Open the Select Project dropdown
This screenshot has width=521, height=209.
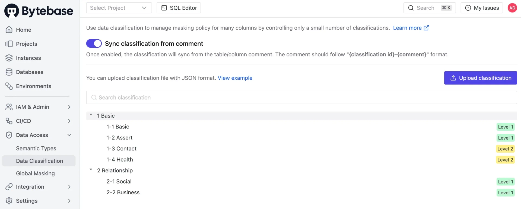[119, 8]
